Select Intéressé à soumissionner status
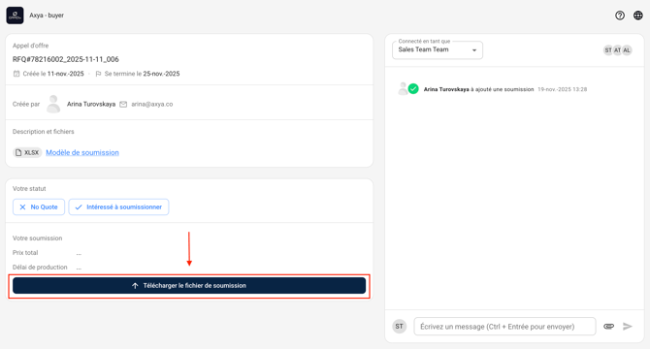 (118, 207)
